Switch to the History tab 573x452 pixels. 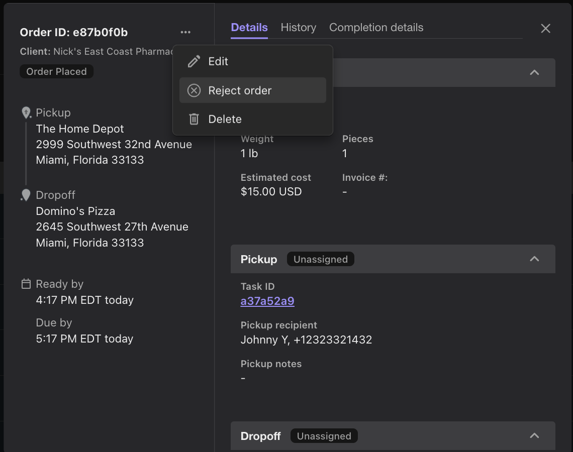point(298,27)
